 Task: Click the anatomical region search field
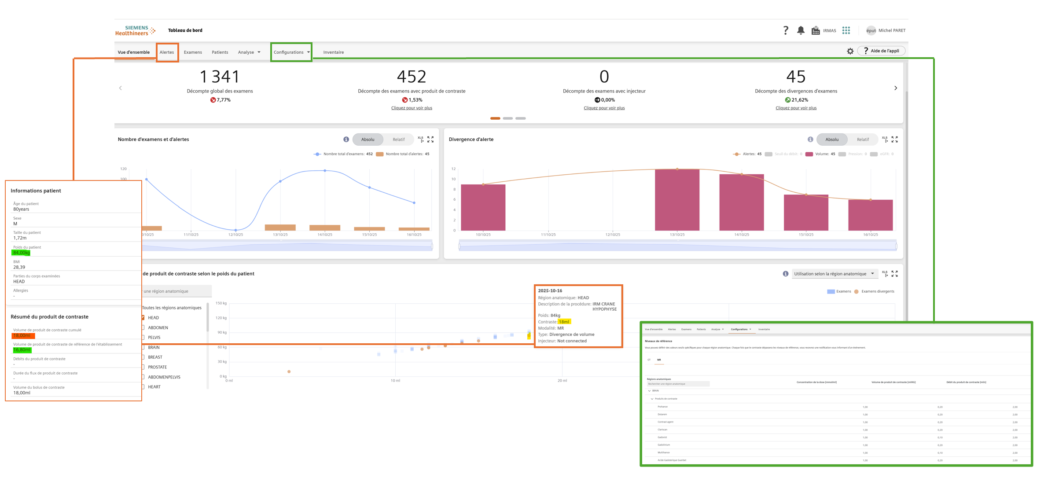176,291
